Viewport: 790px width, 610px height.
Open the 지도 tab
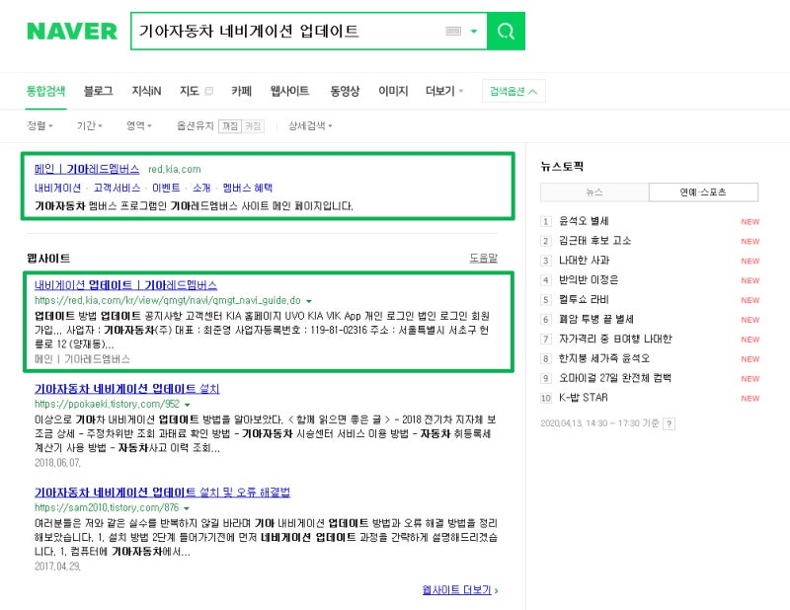click(190, 91)
